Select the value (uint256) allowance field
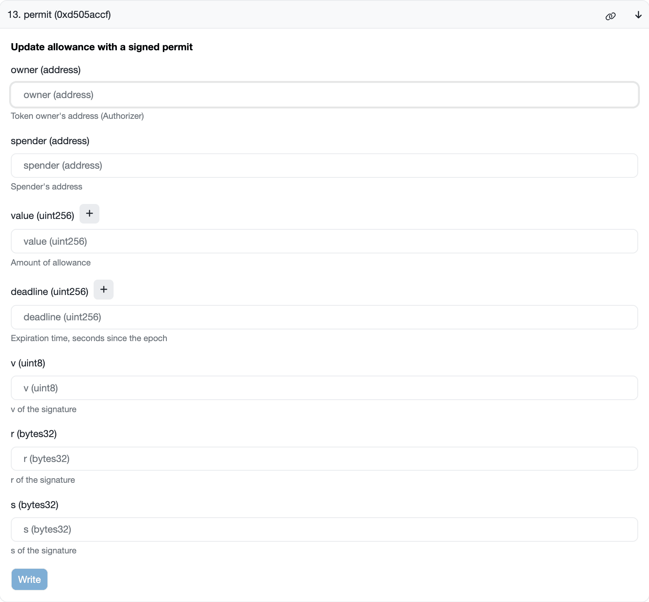This screenshot has width=649, height=602. [324, 241]
